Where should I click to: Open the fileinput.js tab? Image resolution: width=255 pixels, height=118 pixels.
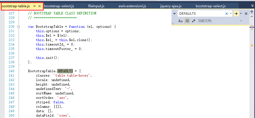coord(96,6)
